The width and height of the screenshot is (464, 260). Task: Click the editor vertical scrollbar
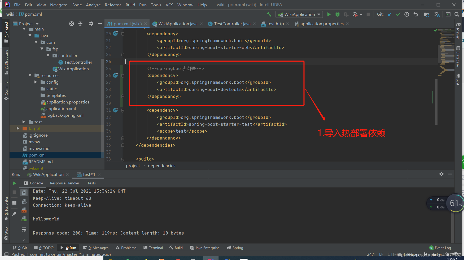[436, 102]
